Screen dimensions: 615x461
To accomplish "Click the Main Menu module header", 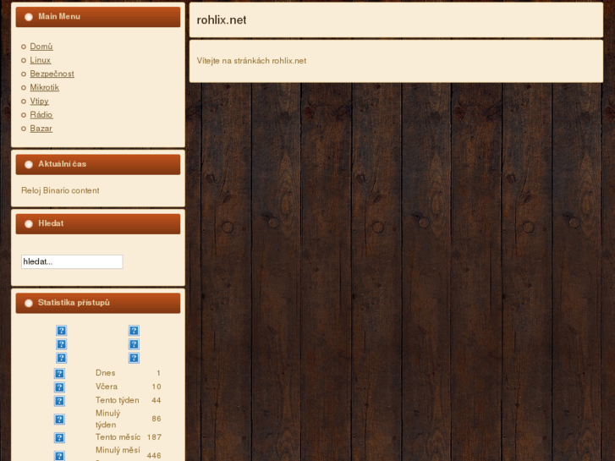I will tap(98, 17).
